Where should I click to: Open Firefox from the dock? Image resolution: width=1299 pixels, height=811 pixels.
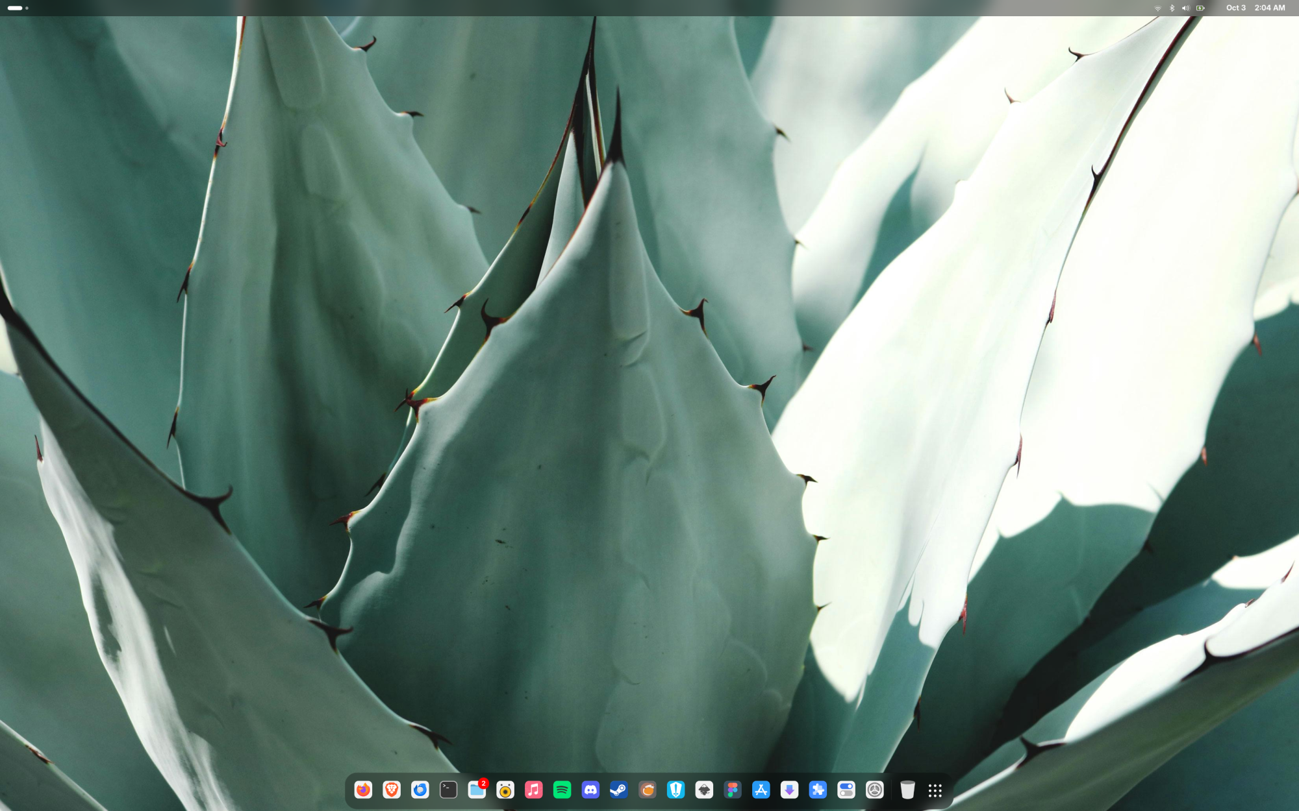click(363, 790)
